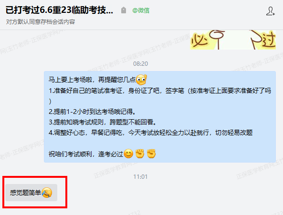Click the line 马上要上考场啦
The image size is (283, 215).
(98, 80)
